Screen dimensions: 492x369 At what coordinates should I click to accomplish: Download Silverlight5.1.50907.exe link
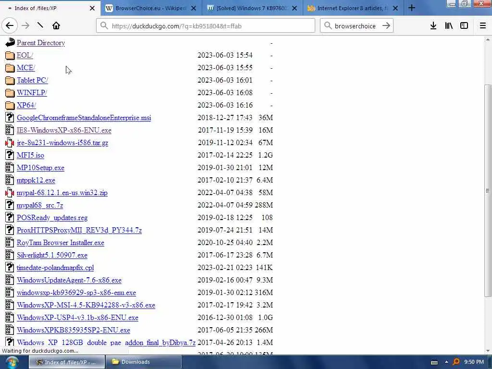click(52, 255)
